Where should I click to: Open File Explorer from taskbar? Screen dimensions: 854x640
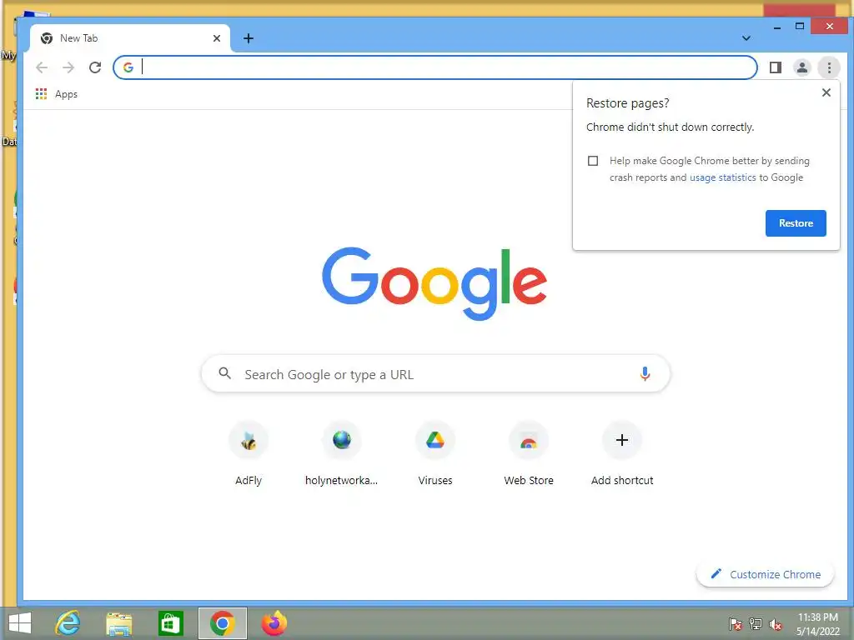119,623
